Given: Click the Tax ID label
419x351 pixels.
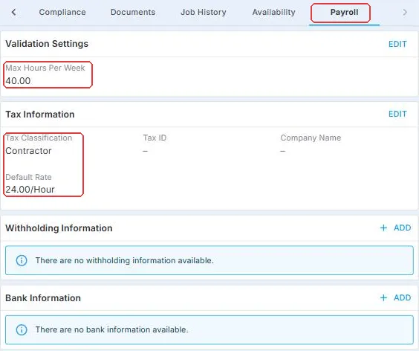Looking at the screenshot, I should (x=155, y=138).
